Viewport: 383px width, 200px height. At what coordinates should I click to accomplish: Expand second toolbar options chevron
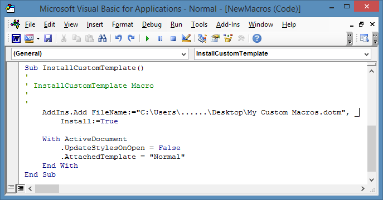[x=375, y=39]
